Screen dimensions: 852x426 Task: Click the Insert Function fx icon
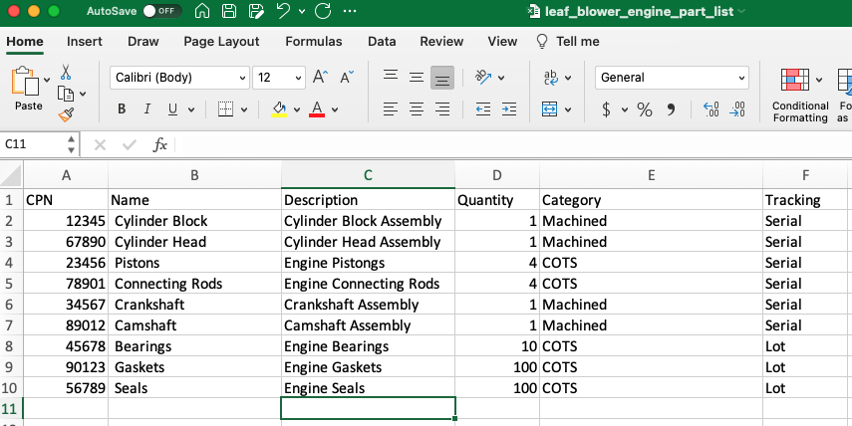pos(159,144)
